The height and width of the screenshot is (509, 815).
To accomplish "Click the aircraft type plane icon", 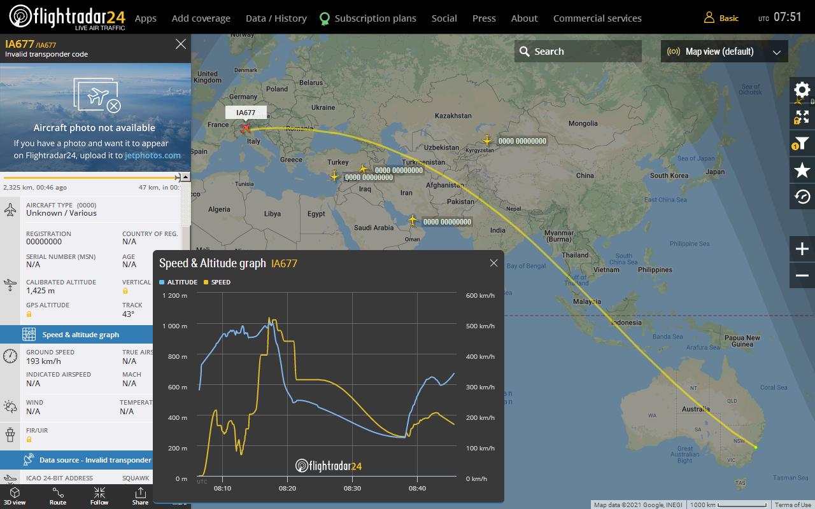I will pyautogui.click(x=10, y=209).
